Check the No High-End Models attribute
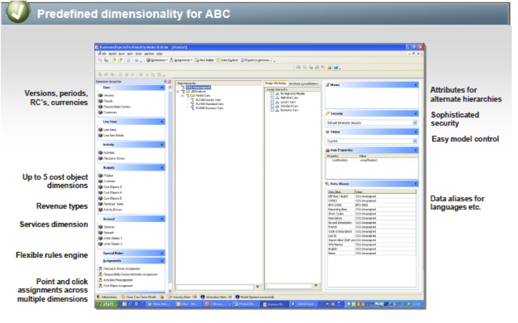 pos(272,93)
